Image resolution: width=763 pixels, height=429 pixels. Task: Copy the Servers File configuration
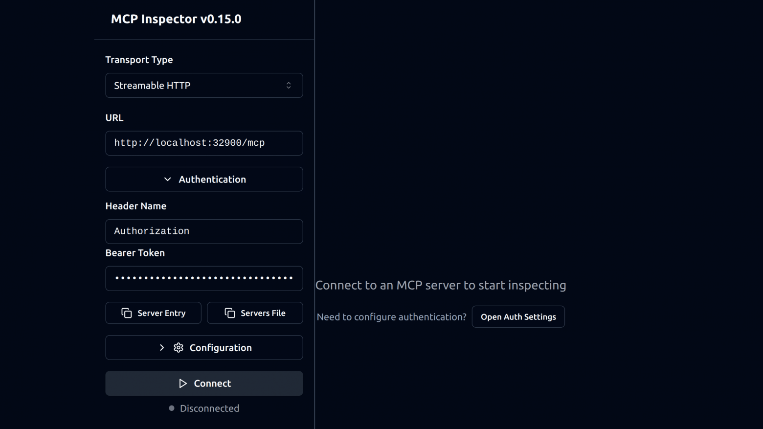pos(255,313)
